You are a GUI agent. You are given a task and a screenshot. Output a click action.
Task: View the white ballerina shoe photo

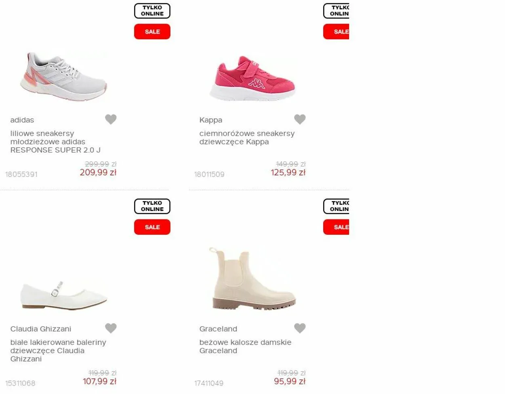[x=64, y=296]
